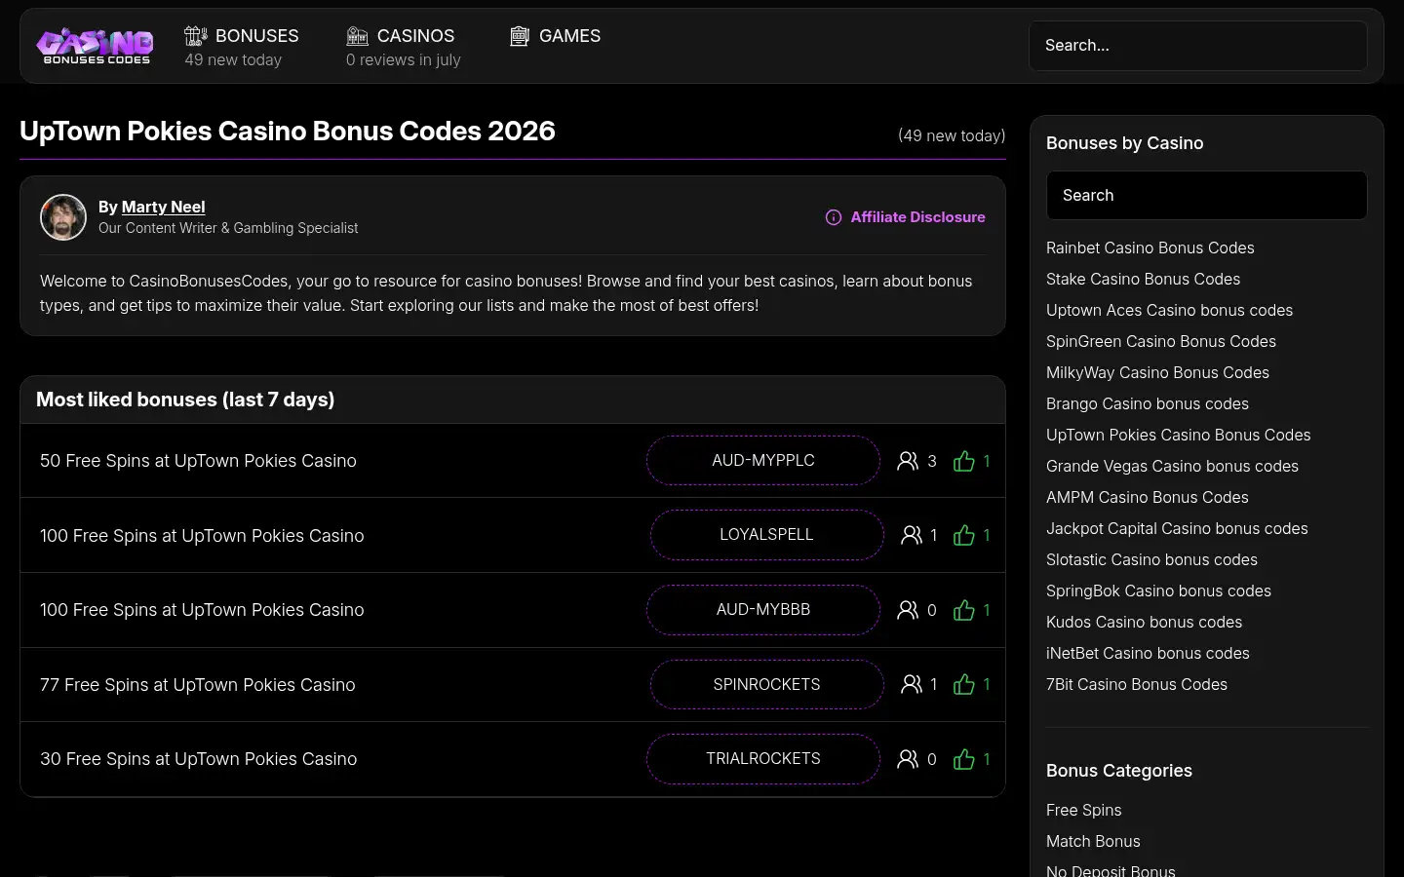This screenshot has width=1404, height=877.
Task: Click the Casino Bonuses Codes logo
Action: point(96,46)
